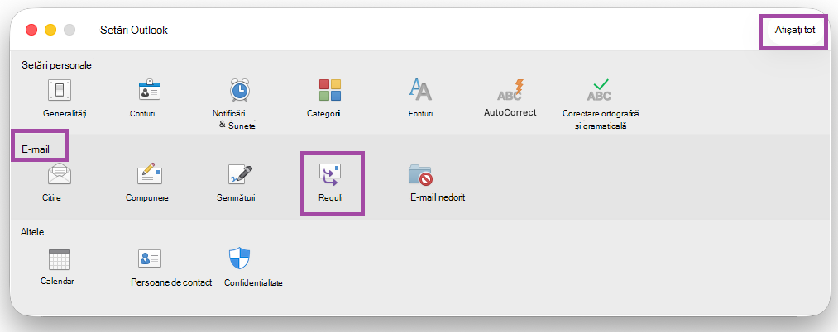Open the Conturi accounts icon

pyautogui.click(x=150, y=90)
